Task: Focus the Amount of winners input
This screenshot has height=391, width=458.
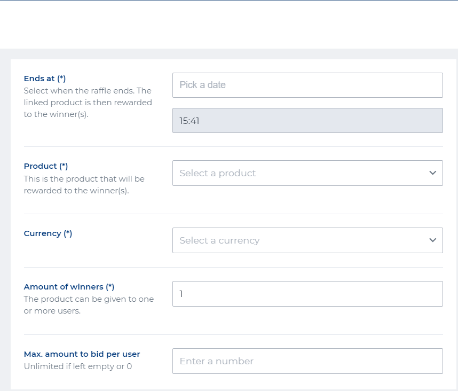Action: [x=307, y=294]
